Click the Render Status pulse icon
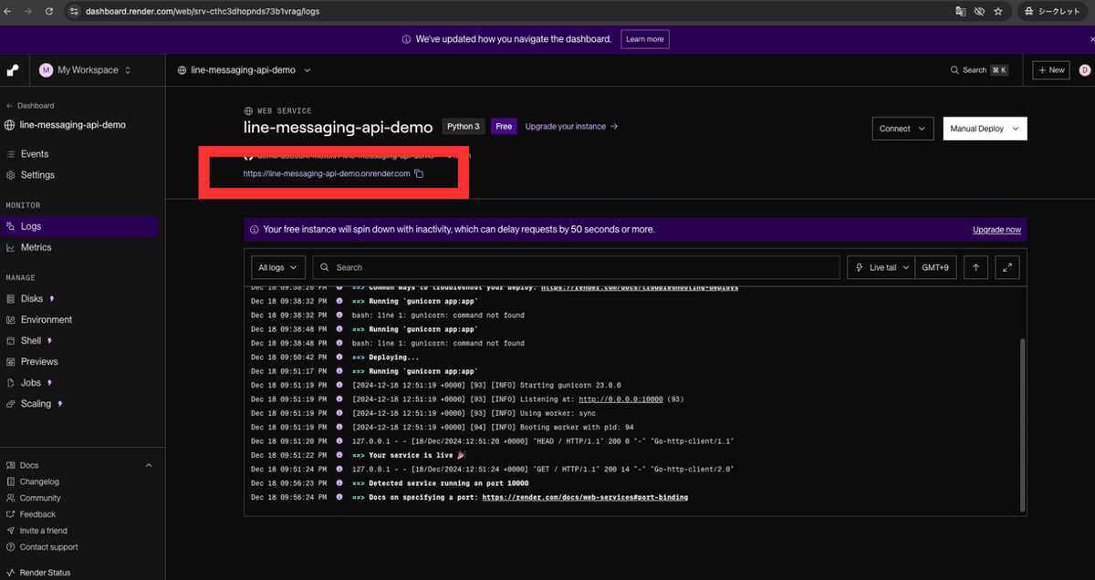 click(x=11, y=573)
